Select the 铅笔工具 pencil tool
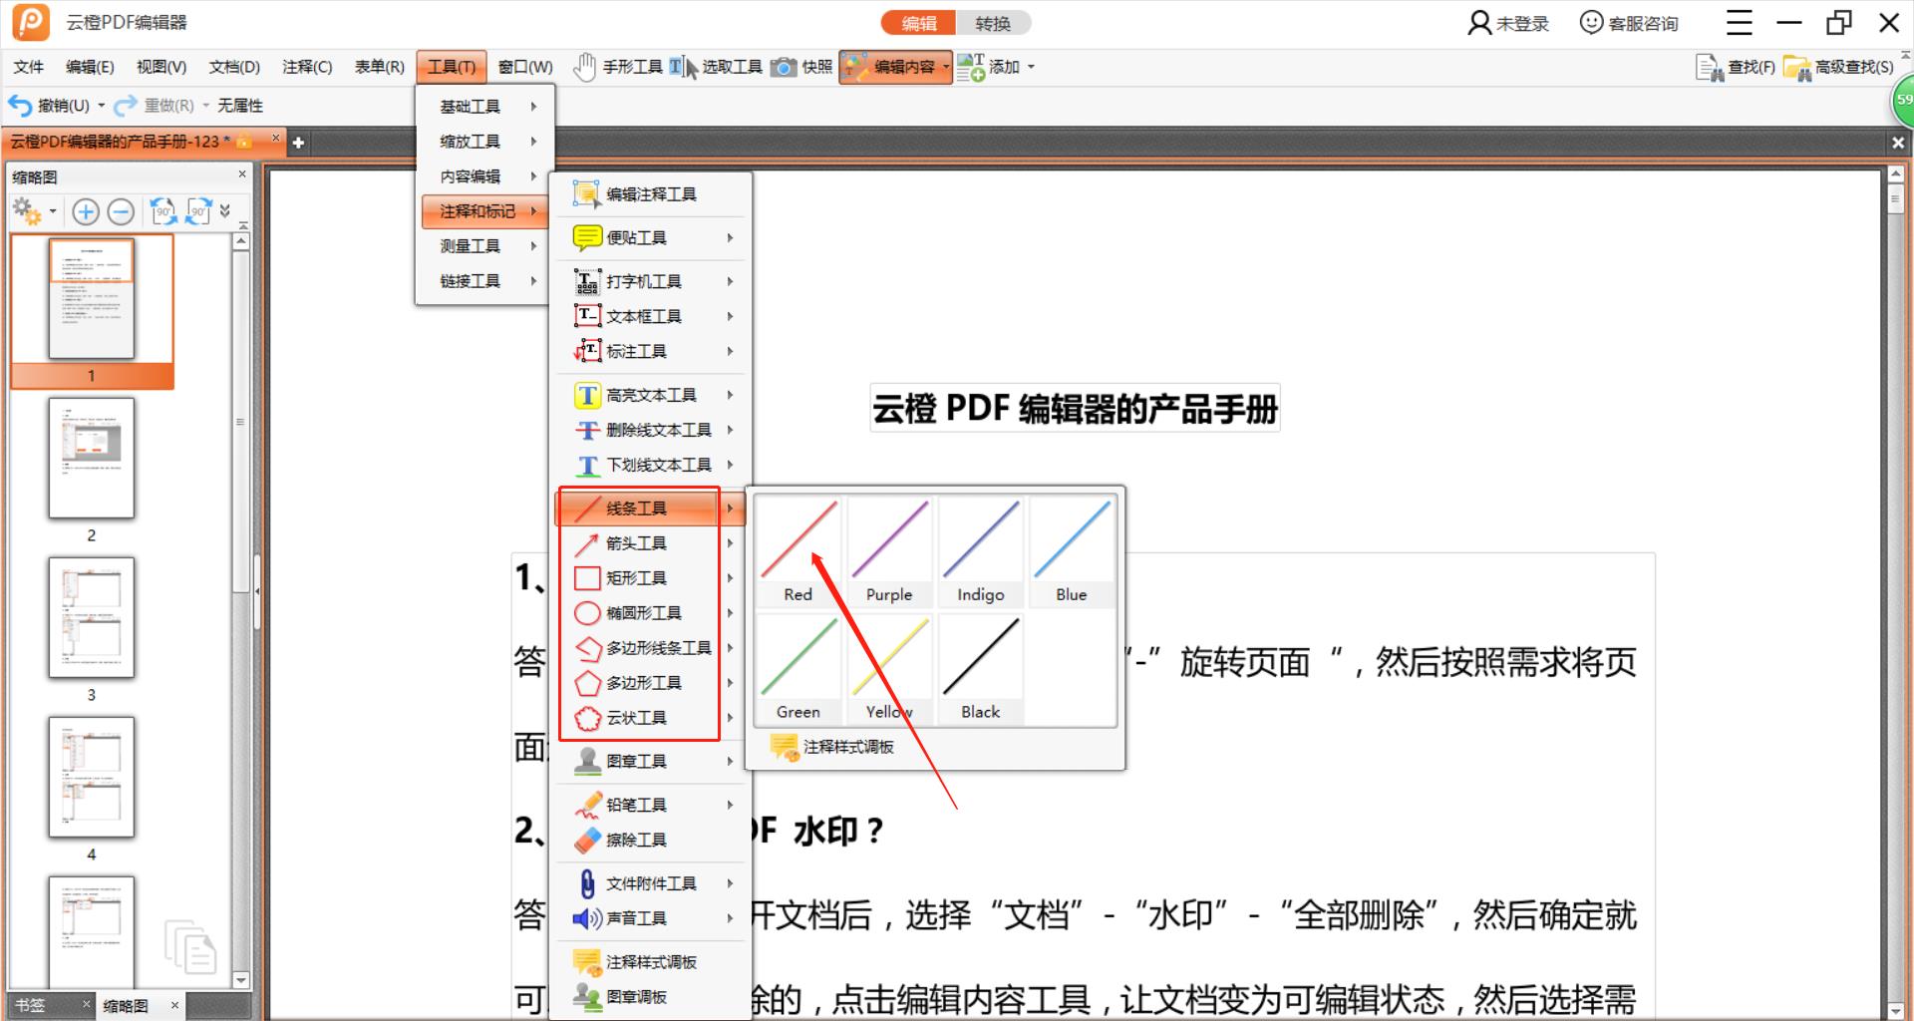This screenshot has width=1914, height=1021. pos(636,804)
